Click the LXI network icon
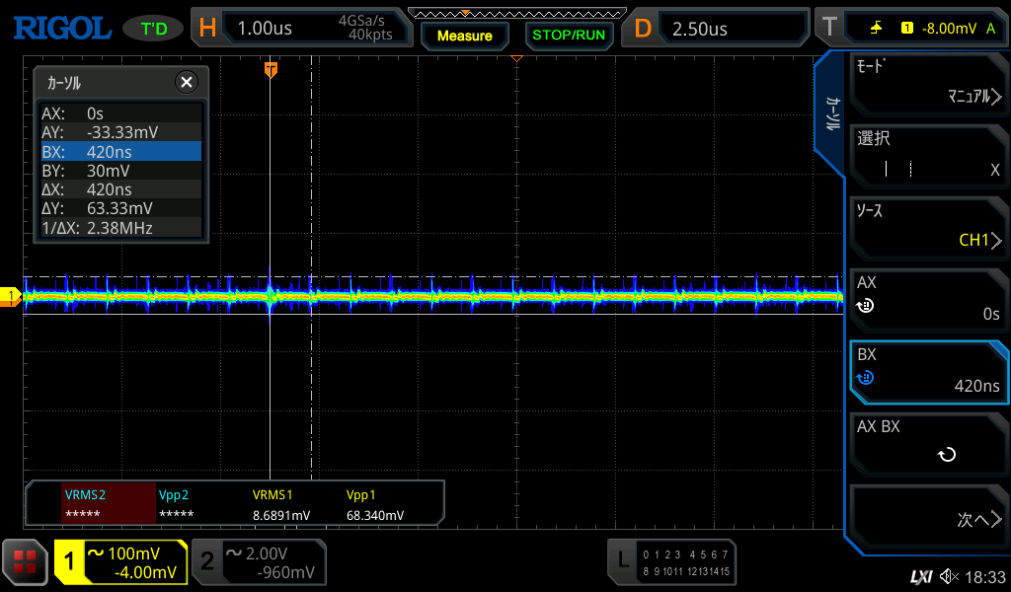Viewport: 1011px width, 592px height. pyautogui.click(x=920, y=576)
